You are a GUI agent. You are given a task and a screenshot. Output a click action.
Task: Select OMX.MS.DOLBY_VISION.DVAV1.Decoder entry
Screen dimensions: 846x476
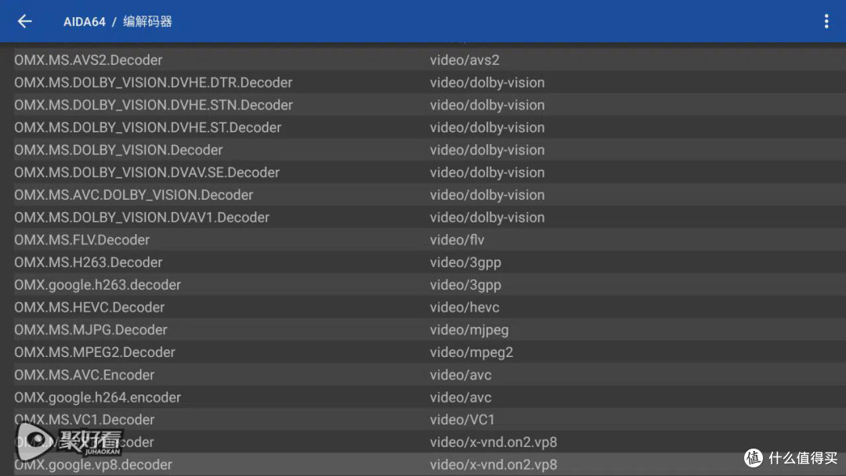pyautogui.click(x=142, y=218)
